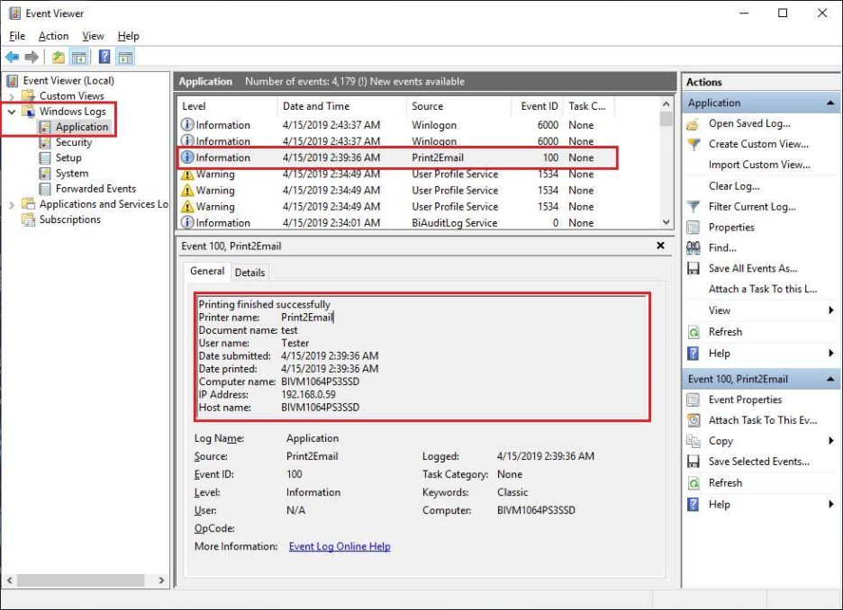Open the View submenu arrow in Actions
Screen dimensions: 843x610
[831, 310]
